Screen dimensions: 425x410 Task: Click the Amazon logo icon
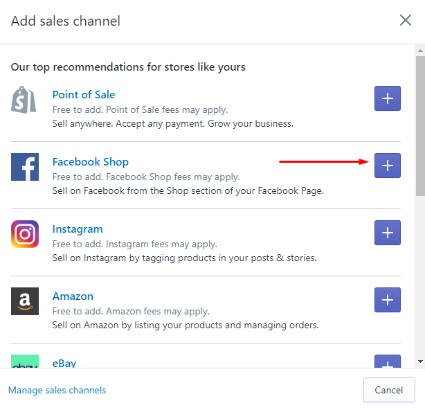[x=24, y=301]
